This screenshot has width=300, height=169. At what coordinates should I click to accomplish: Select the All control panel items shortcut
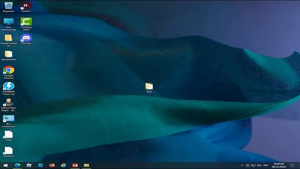pyautogui.click(x=8, y=121)
